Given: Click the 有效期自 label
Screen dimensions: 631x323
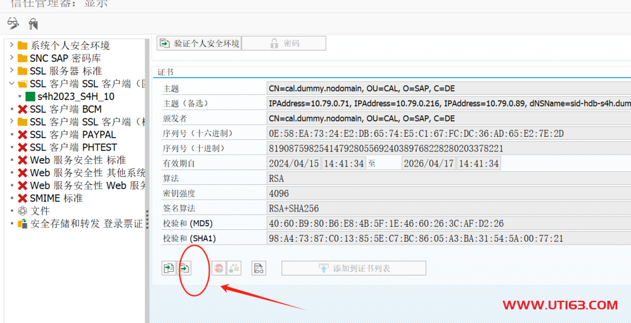Looking at the screenshot, I should tap(179, 163).
